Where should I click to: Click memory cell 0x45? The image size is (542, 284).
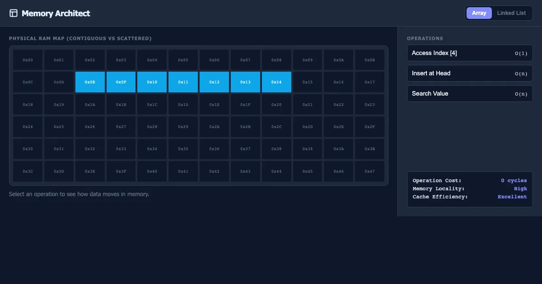pyautogui.click(x=308, y=171)
